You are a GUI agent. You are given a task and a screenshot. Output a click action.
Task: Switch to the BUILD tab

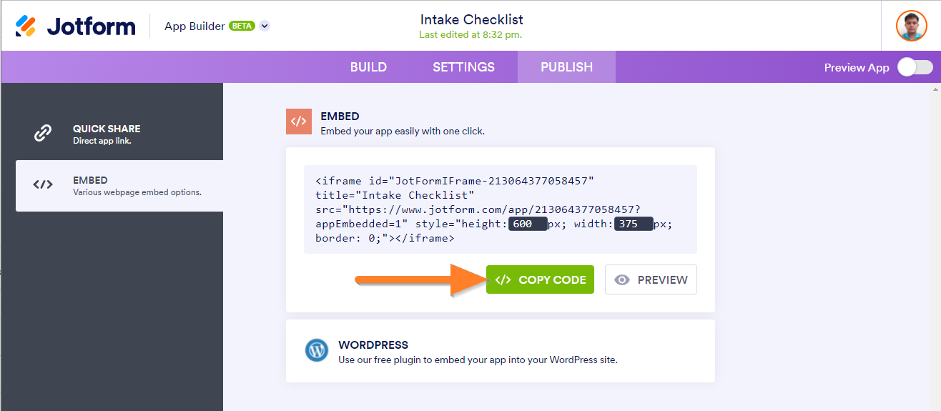click(x=368, y=67)
